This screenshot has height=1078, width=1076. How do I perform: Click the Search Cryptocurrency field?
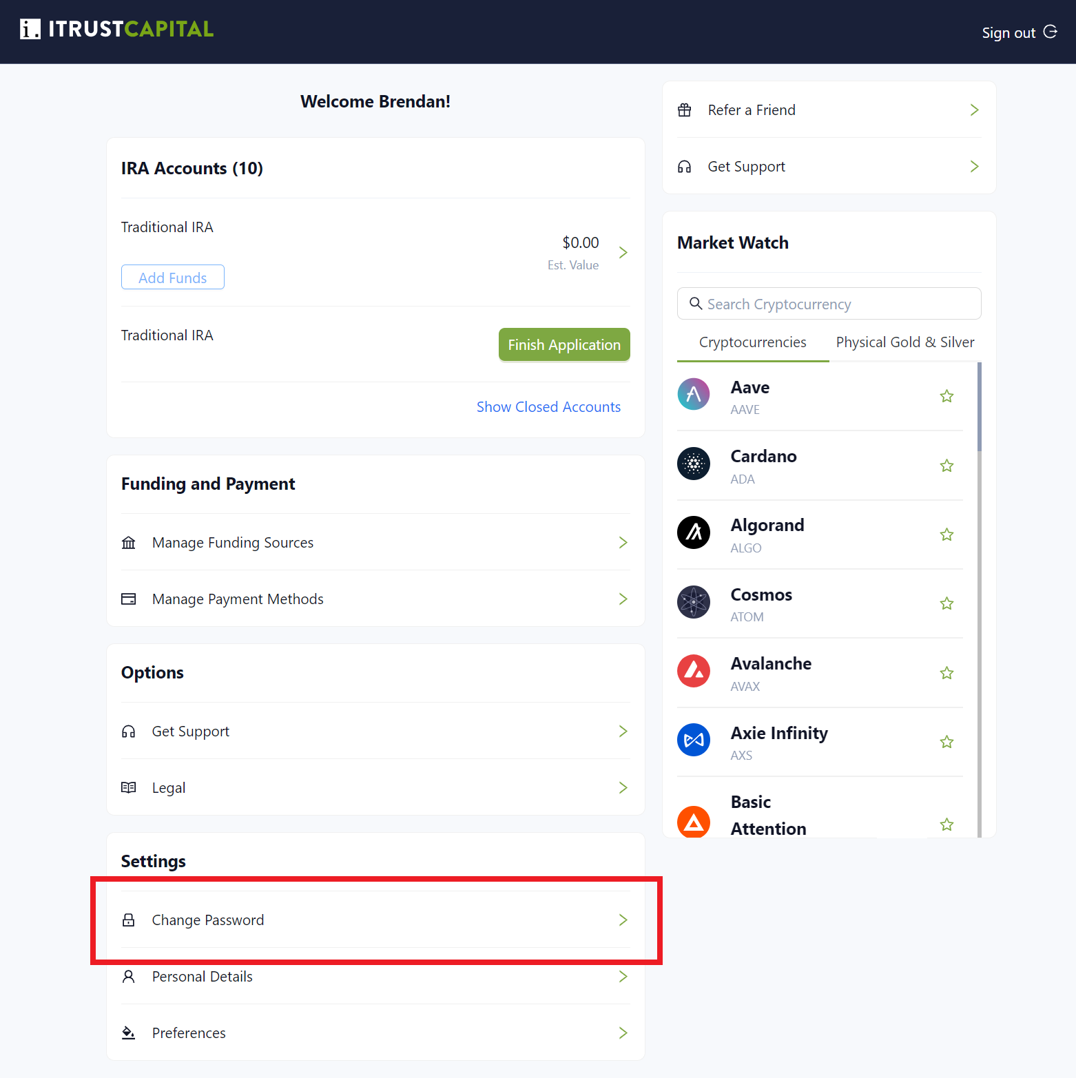(x=829, y=304)
